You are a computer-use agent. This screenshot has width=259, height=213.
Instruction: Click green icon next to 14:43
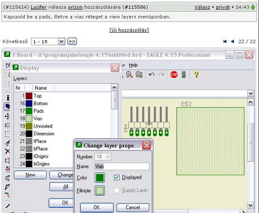(x=253, y=7)
